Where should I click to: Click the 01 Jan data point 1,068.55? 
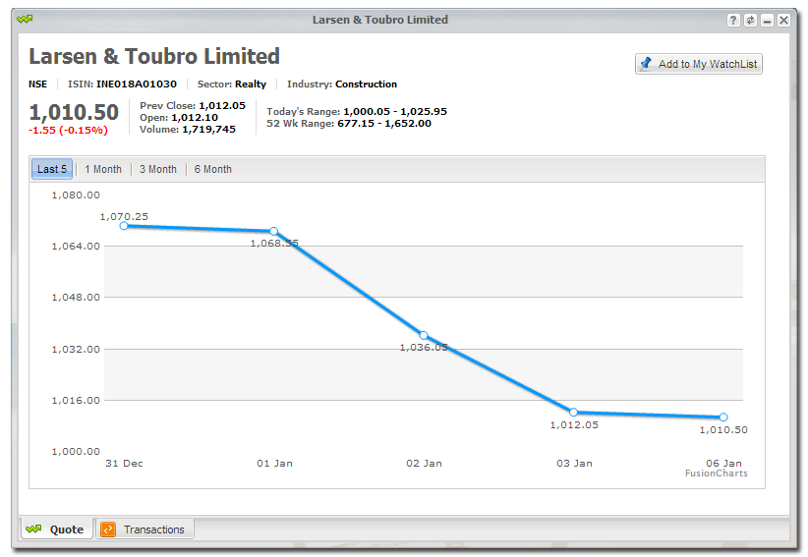point(273,231)
